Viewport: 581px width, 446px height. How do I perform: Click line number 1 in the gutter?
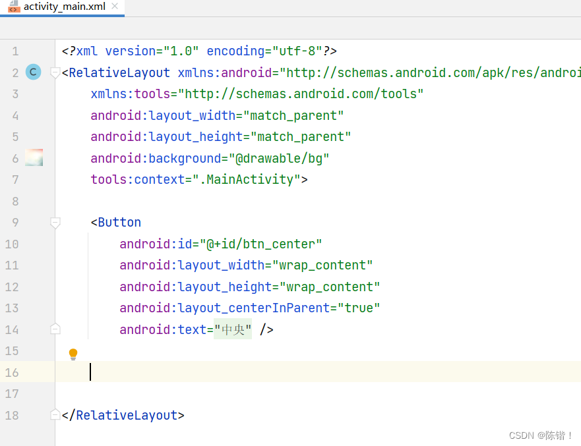[x=15, y=51]
